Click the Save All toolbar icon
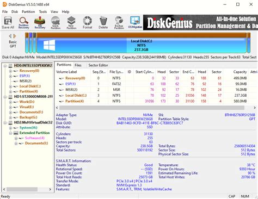 (x=8, y=23)
